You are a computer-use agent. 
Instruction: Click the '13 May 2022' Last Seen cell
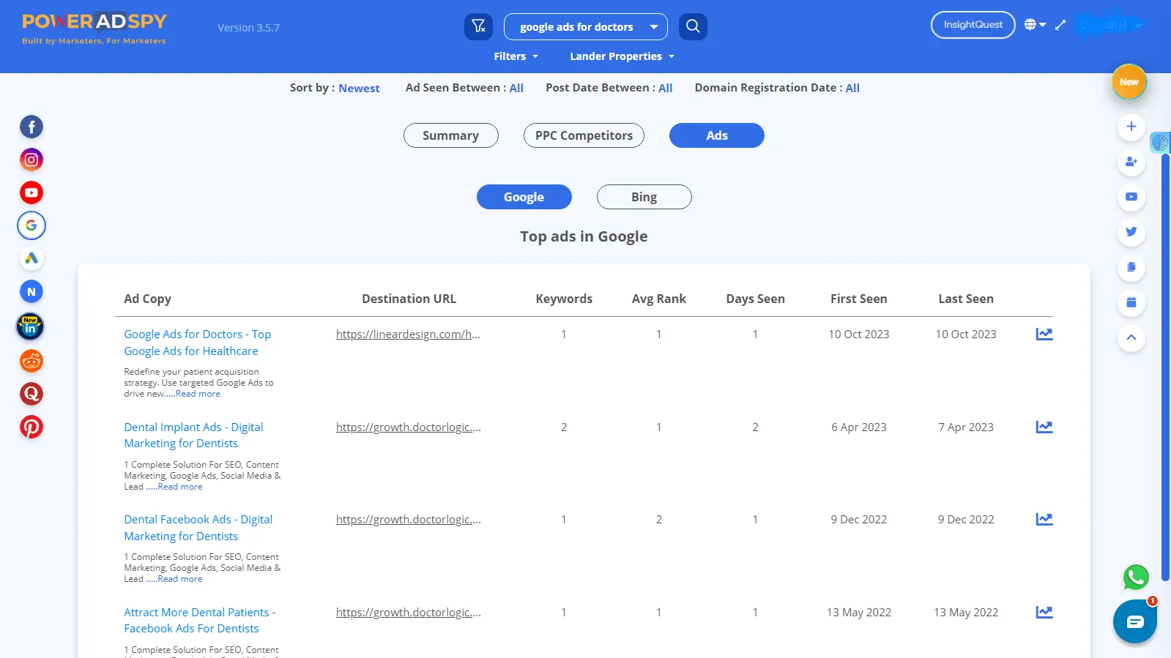pos(966,613)
